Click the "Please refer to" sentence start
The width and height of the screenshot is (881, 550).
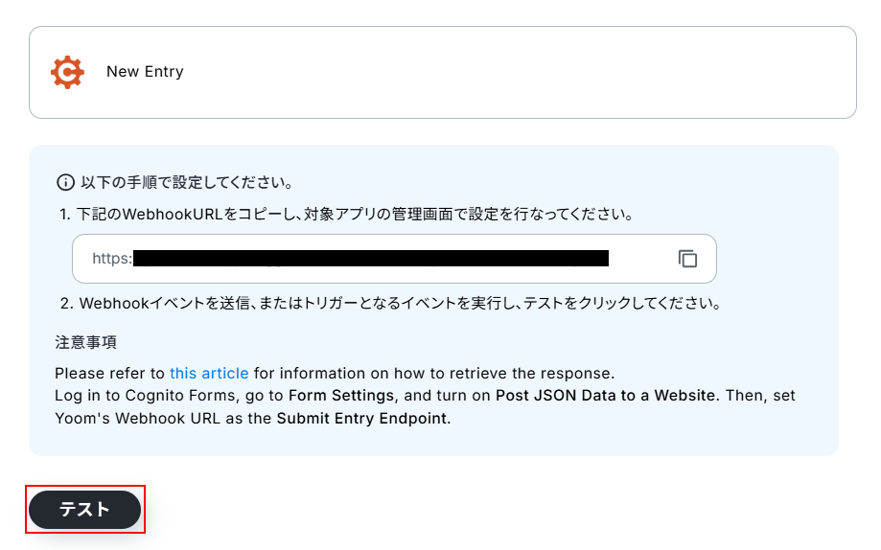(109, 373)
